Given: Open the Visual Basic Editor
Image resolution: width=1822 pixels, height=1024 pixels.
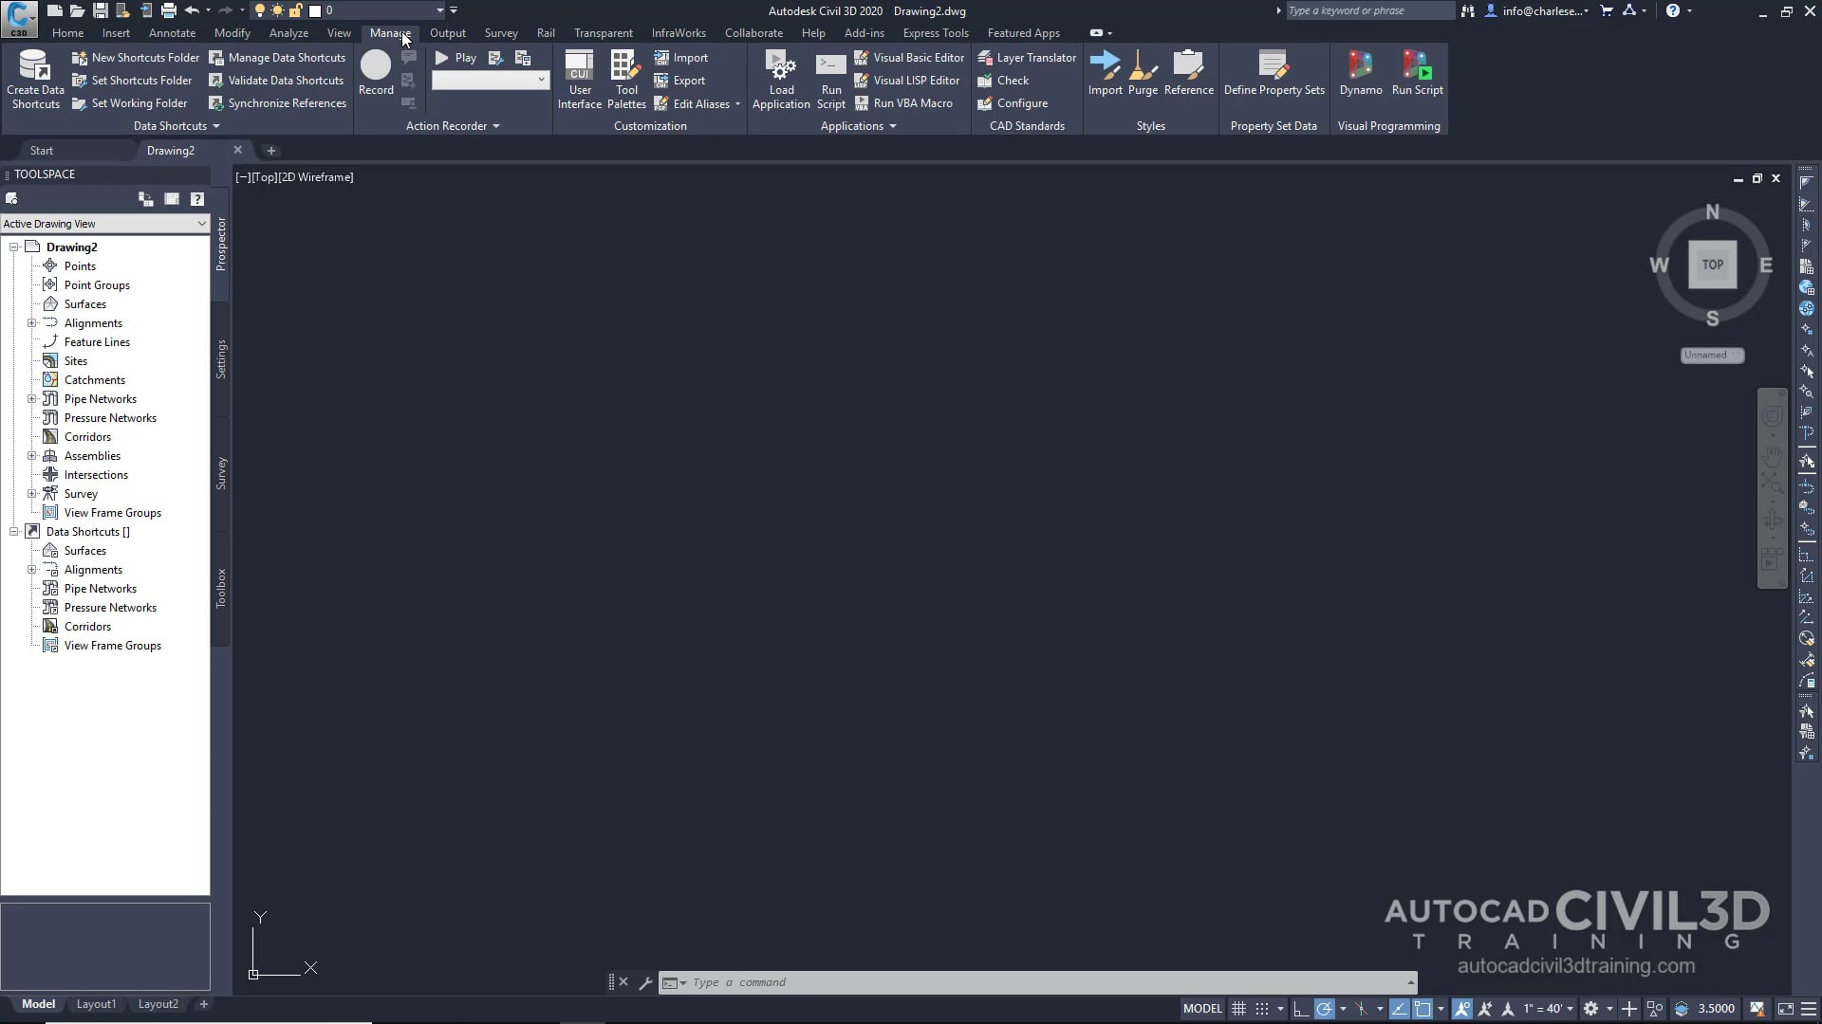Looking at the screenshot, I should coord(909,57).
